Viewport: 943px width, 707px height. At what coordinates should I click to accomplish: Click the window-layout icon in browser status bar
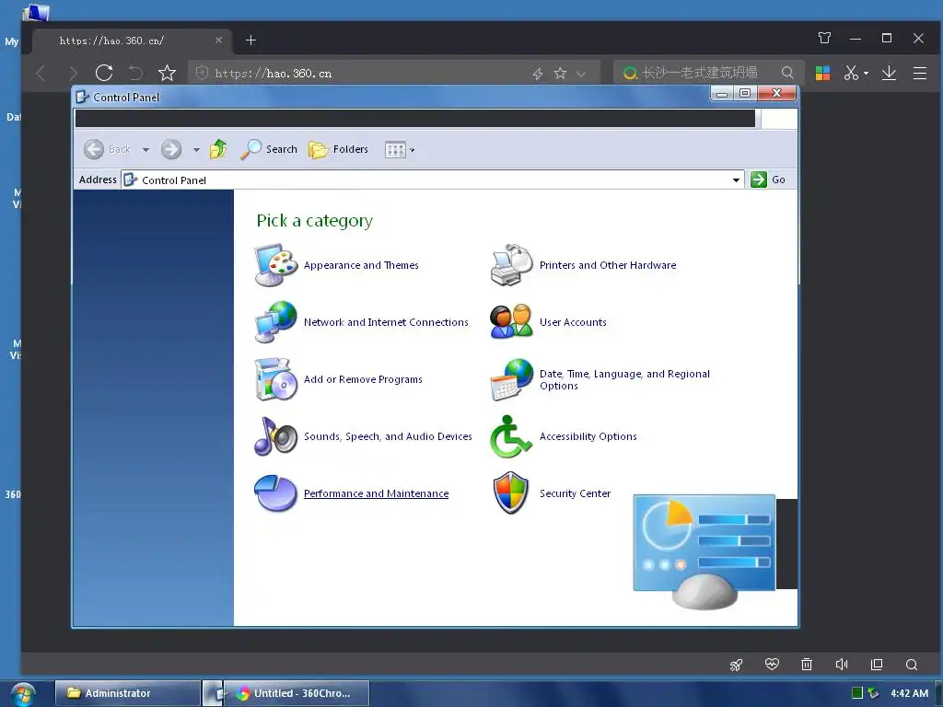[877, 665]
